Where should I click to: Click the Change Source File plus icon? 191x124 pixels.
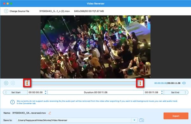(6, 11)
